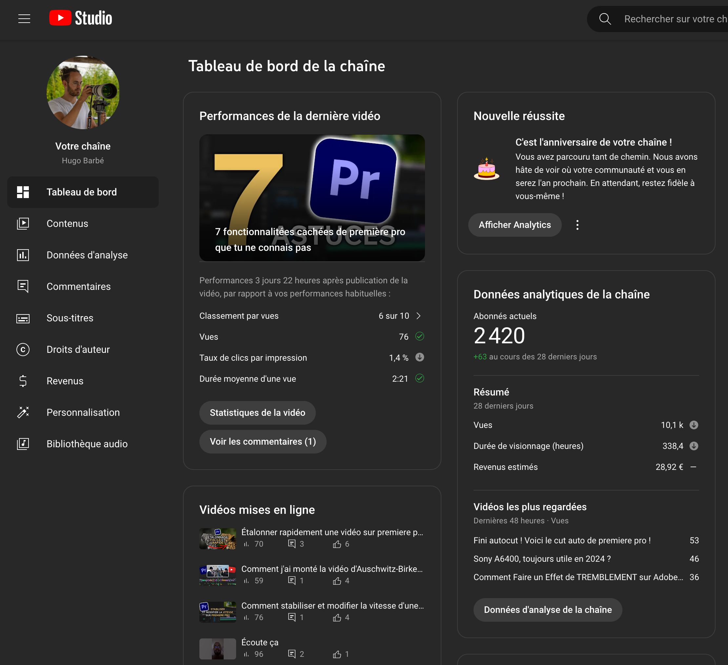Screen dimensions: 728x665
Task: Click the Personnalisation magic wand icon
Action: pos(23,412)
